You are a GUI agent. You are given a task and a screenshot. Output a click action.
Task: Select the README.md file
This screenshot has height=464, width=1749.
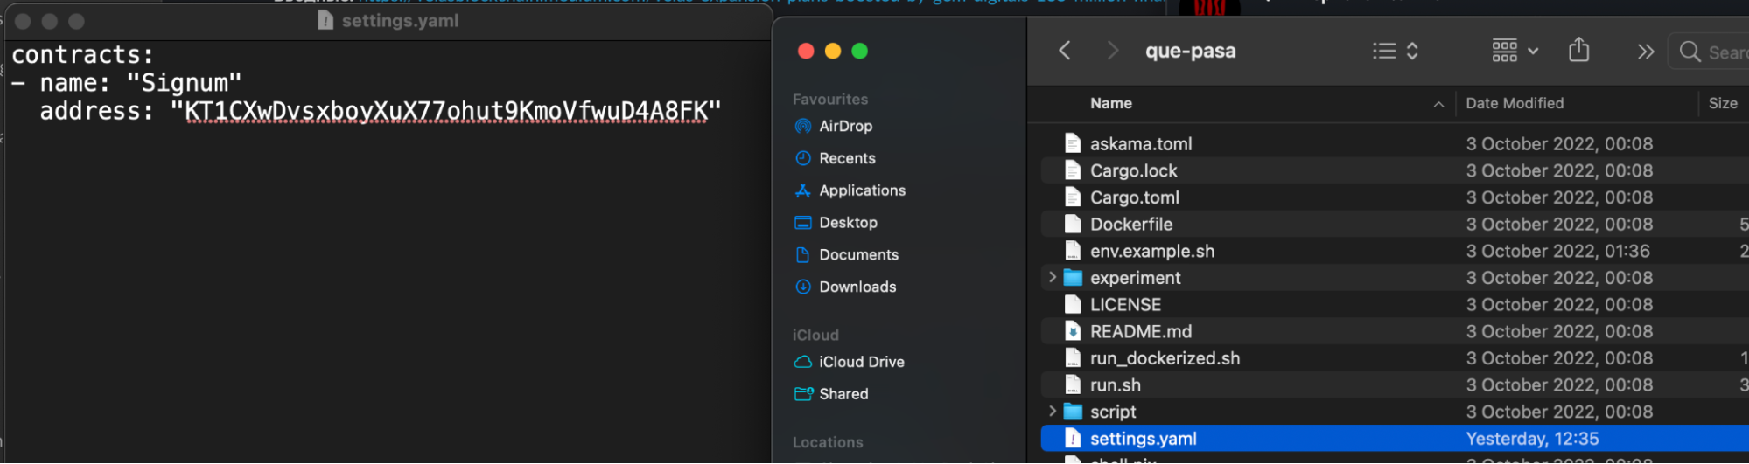click(1140, 331)
